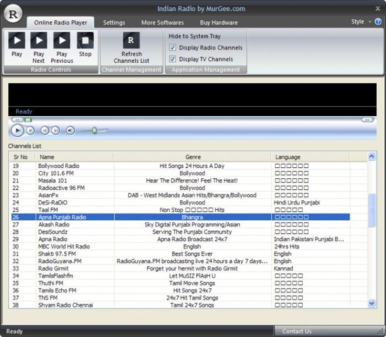Close the Indian Radio window
Viewport: 386px width, 337px height.
[x=378, y=8]
